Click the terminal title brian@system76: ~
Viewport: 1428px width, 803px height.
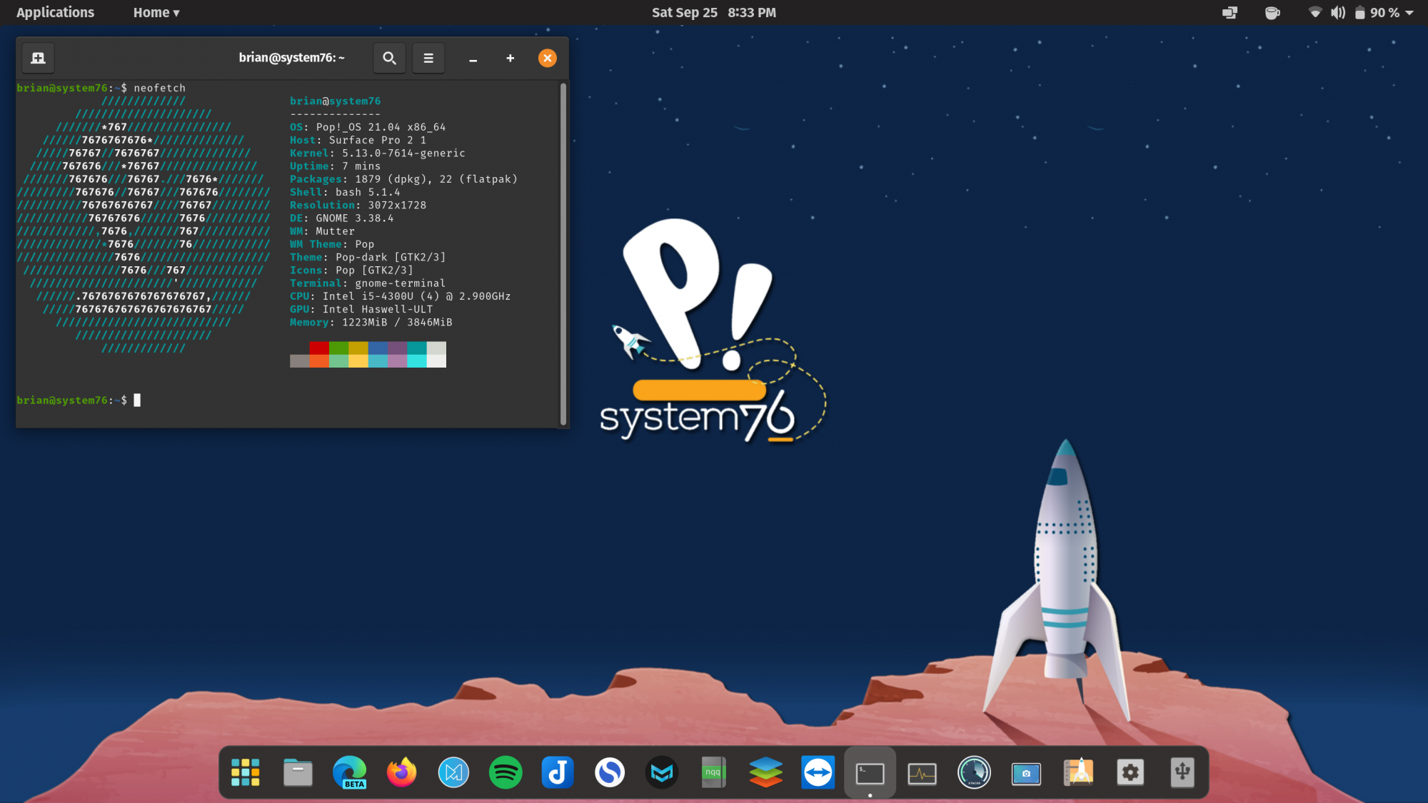[x=291, y=58]
